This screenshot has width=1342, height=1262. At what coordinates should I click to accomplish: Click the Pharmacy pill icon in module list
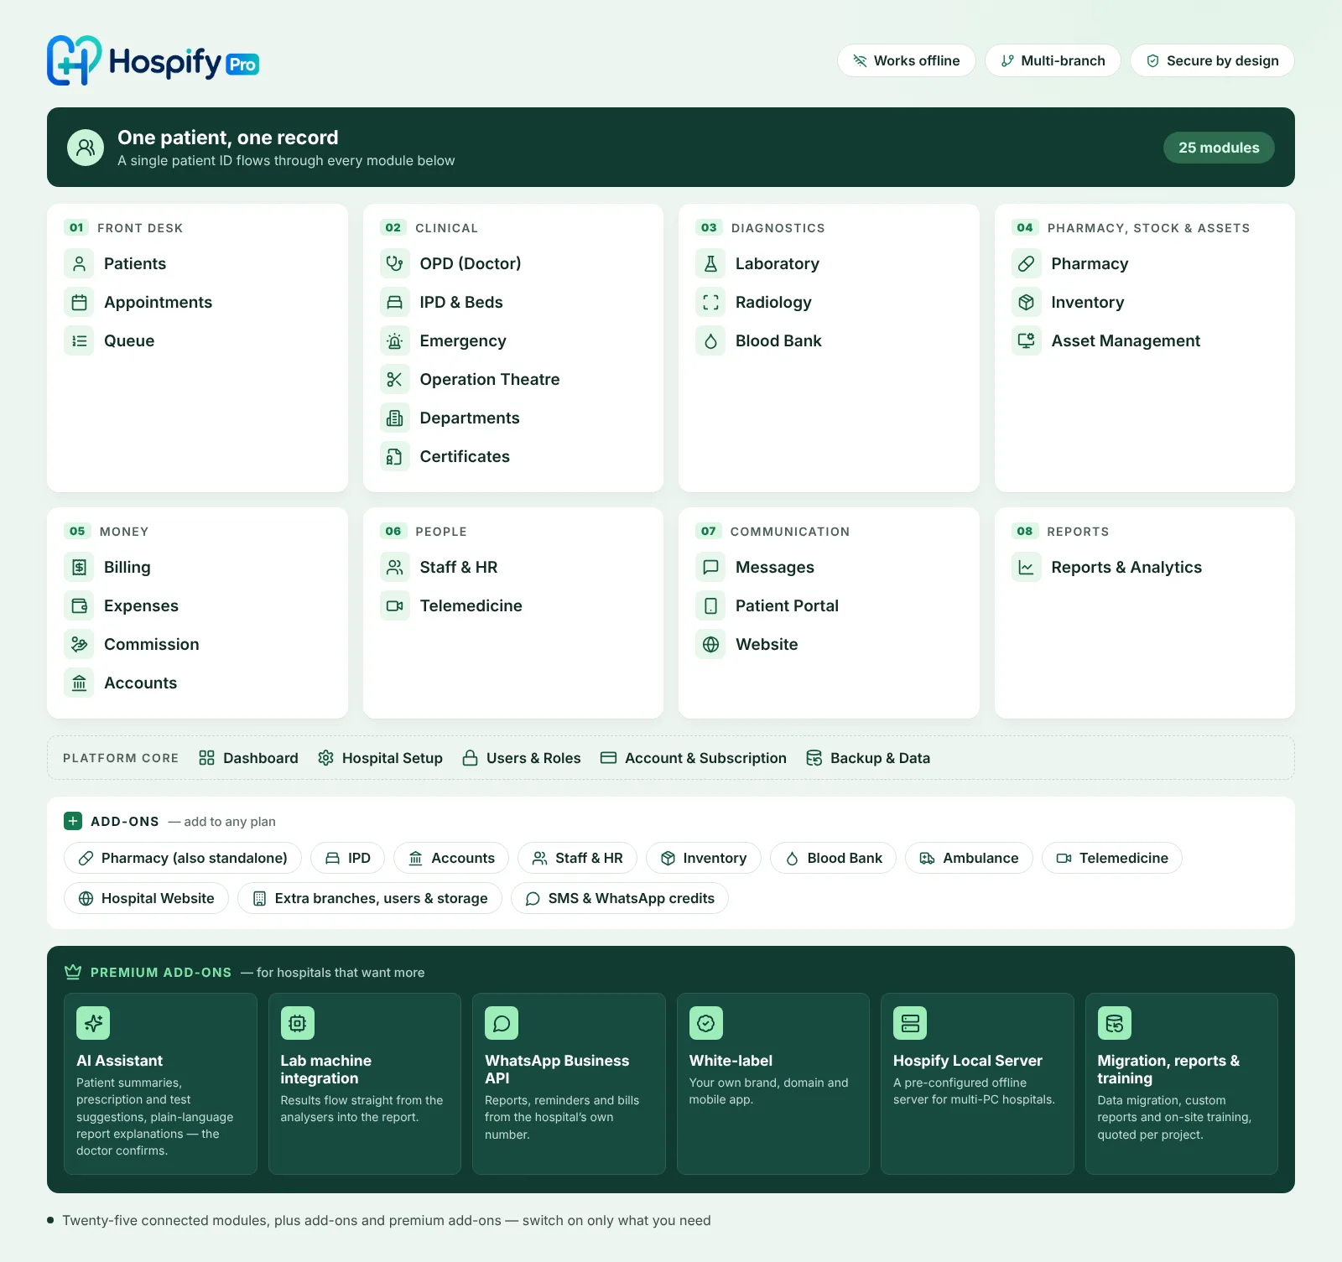coord(1027,264)
